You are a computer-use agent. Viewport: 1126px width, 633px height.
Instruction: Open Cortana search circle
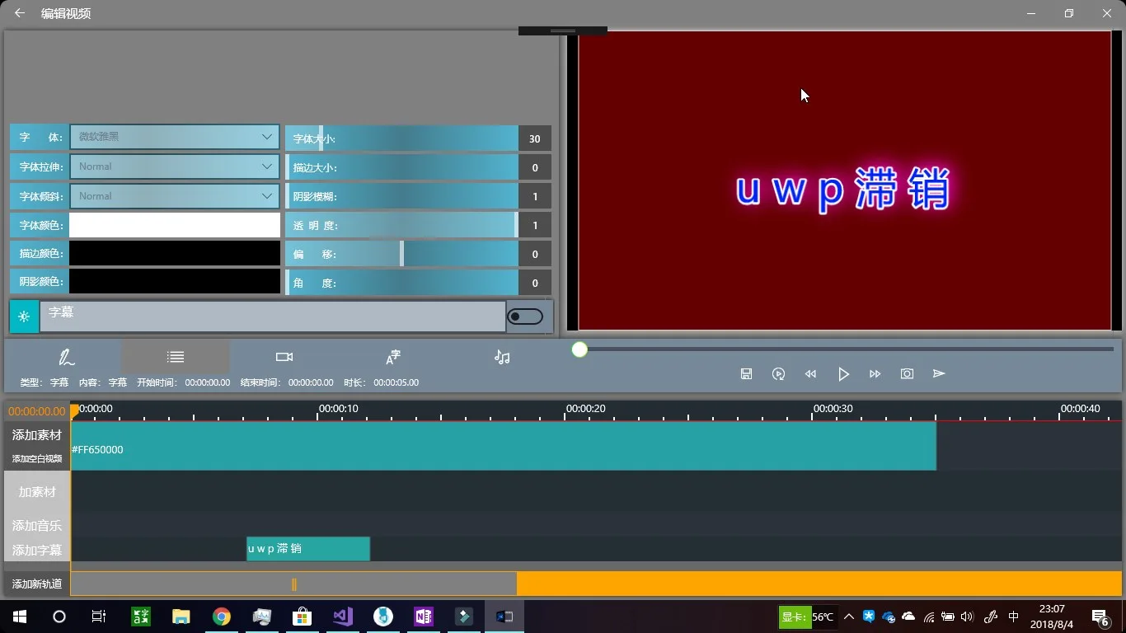(59, 617)
